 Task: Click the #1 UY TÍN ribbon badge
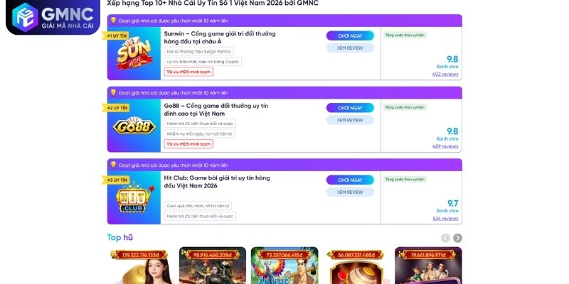coord(115,36)
